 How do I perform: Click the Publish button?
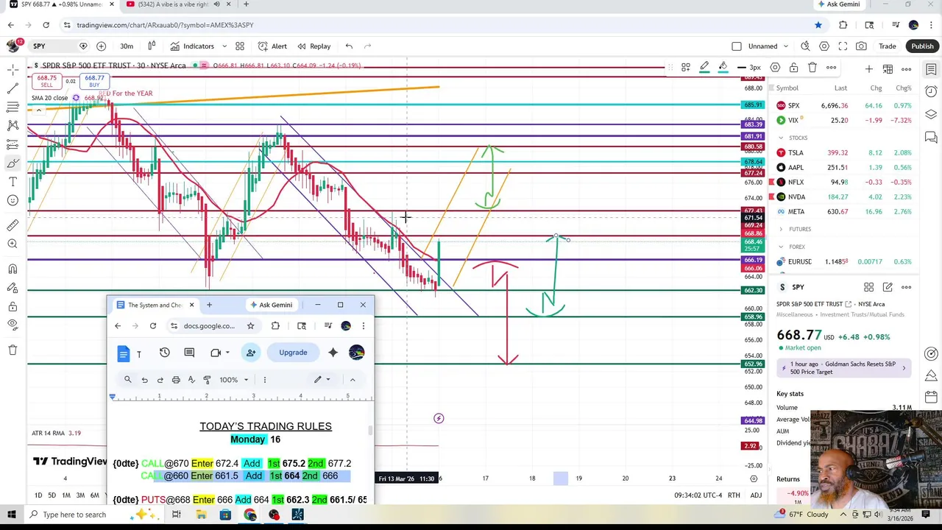click(922, 46)
